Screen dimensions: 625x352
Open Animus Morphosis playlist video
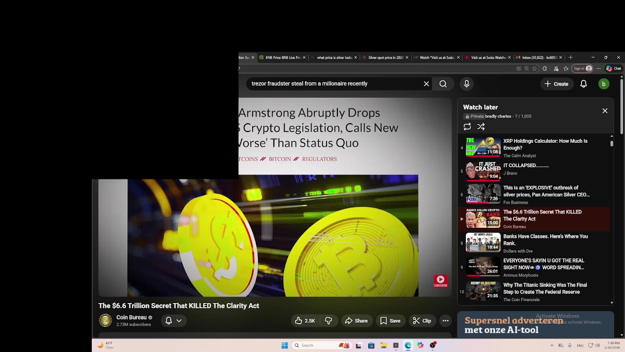[535, 267]
